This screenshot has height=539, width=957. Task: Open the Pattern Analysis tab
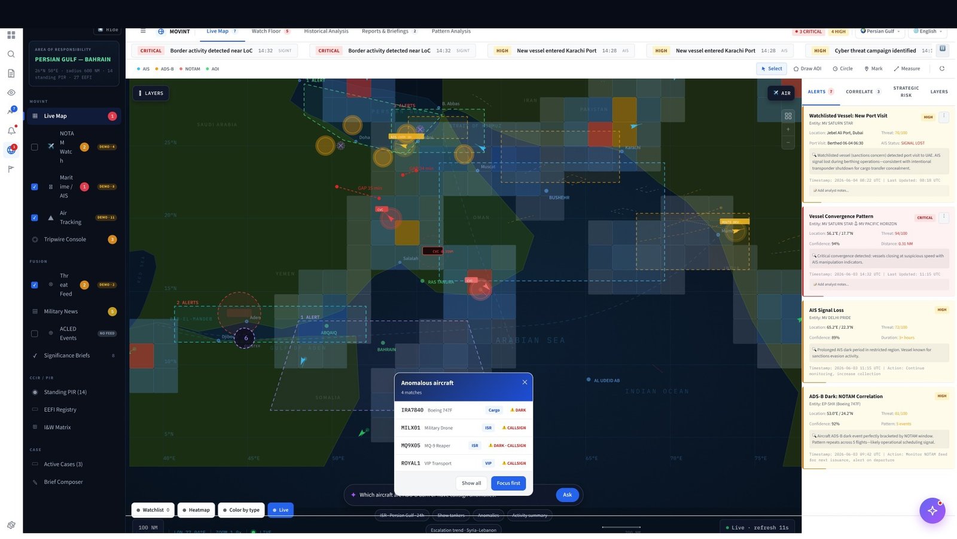451,31
